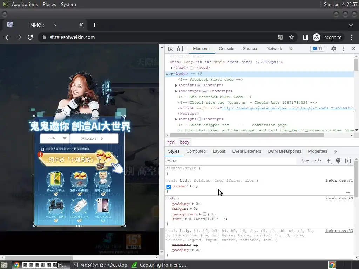Open the index.css:33 source link

pyautogui.click(x=339, y=231)
